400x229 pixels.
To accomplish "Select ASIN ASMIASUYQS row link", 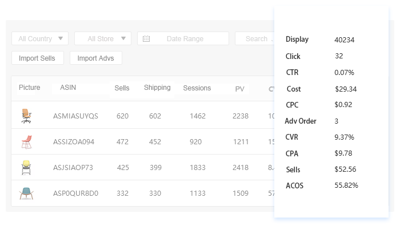I will (75, 116).
